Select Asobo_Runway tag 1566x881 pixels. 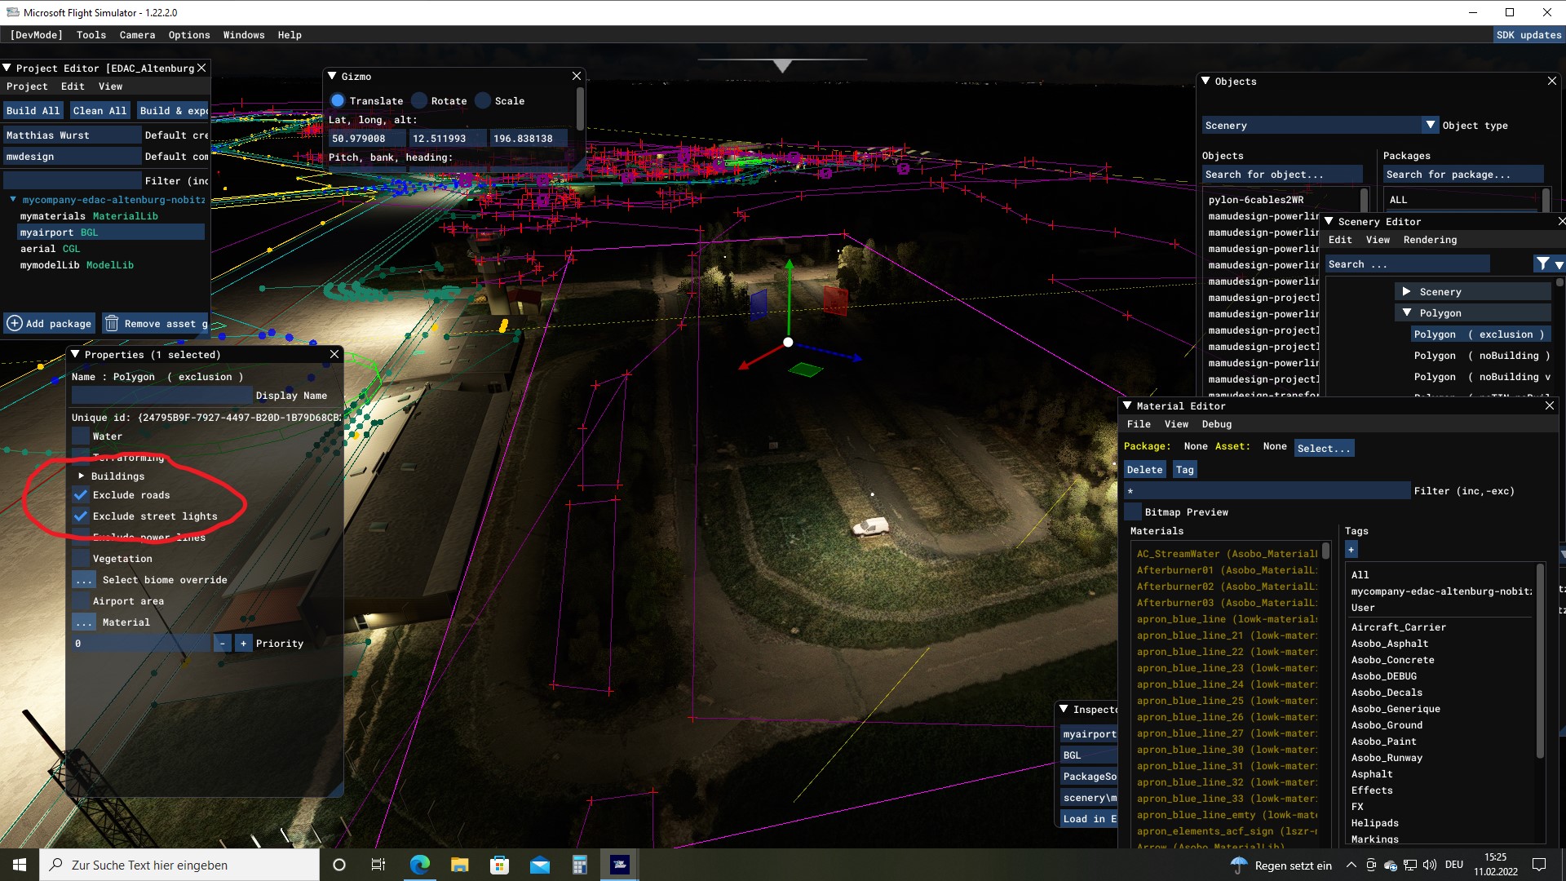1386,758
